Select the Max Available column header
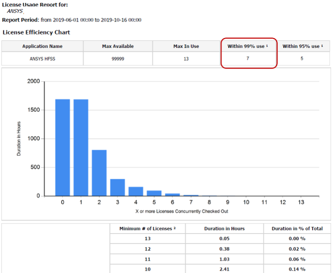 coord(118,46)
